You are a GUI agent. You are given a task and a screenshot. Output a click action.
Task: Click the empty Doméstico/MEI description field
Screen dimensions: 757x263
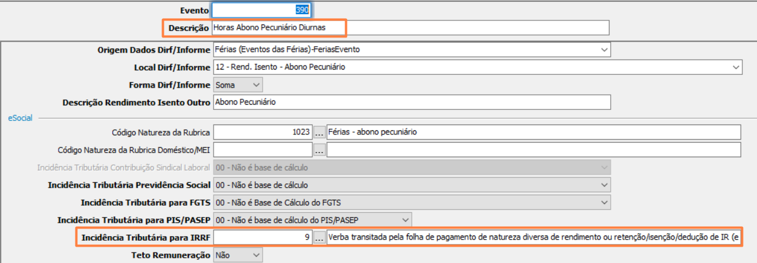[x=534, y=150]
